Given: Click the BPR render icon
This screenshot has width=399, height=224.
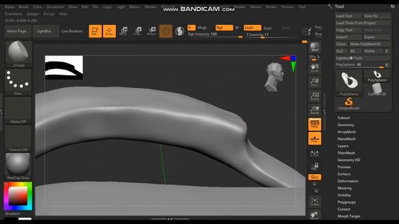Looking at the screenshot, I should click(x=314, y=47).
